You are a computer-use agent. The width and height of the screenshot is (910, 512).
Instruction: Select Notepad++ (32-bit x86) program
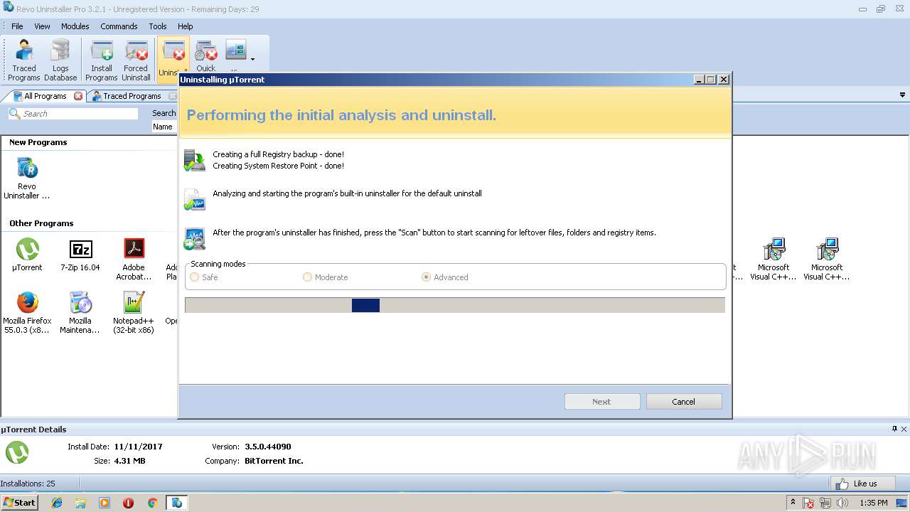point(134,313)
